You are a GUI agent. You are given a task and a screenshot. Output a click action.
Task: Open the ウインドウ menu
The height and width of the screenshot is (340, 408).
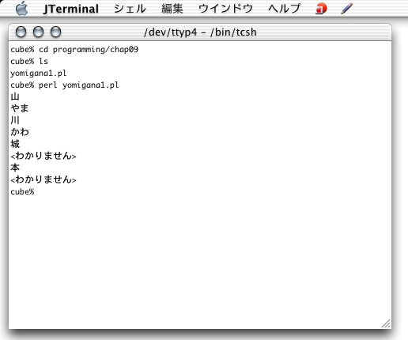tap(225, 9)
